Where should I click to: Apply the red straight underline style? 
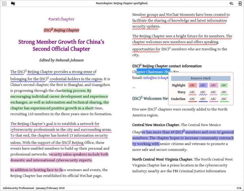pos(192,99)
